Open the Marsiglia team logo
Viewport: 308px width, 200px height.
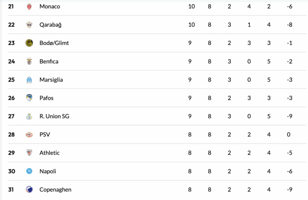click(29, 80)
